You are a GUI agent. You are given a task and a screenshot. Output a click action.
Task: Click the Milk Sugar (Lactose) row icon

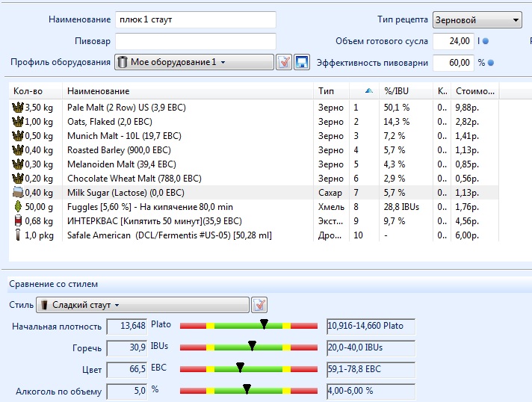(x=18, y=193)
